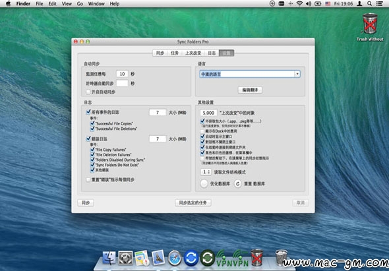Open the Trash in the Dock
The image size is (389, 271).
(282, 258)
